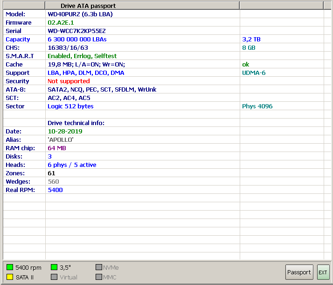
Task: Click the 'Real RPM:' row label
Action: pos(20,190)
